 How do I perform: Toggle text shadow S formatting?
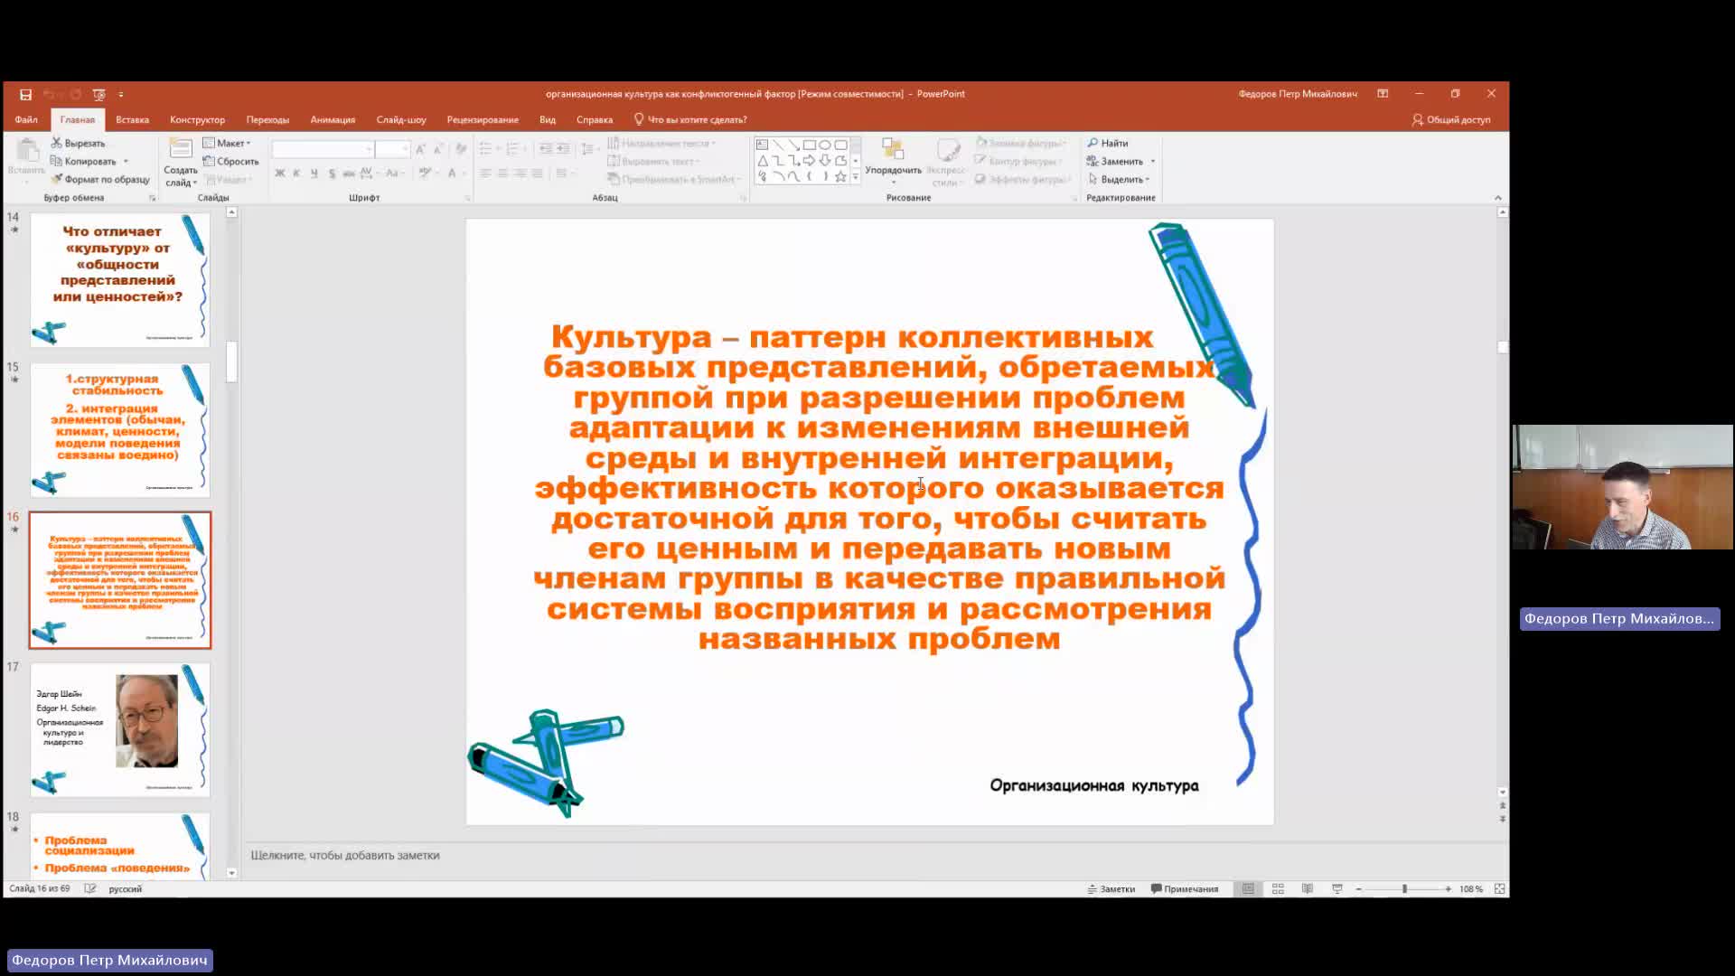coord(332,174)
